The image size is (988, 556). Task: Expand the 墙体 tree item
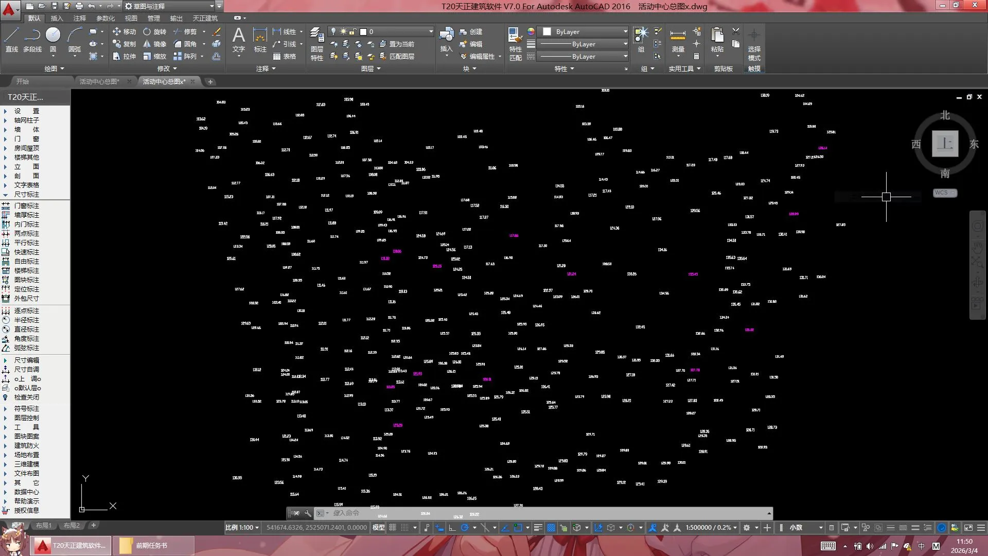[26, 130]
